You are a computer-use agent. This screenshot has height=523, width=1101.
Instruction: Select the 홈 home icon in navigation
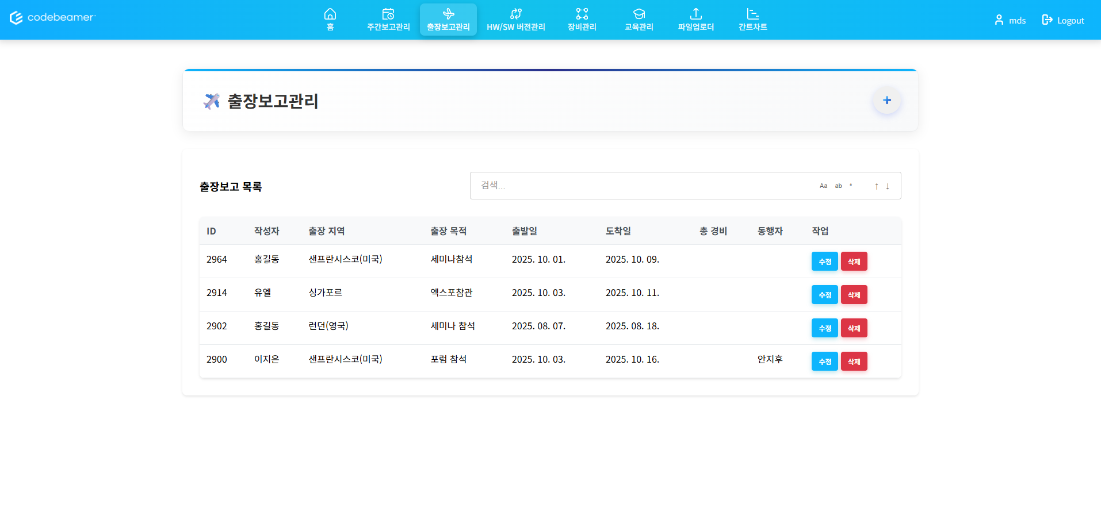tap(330, 13)
